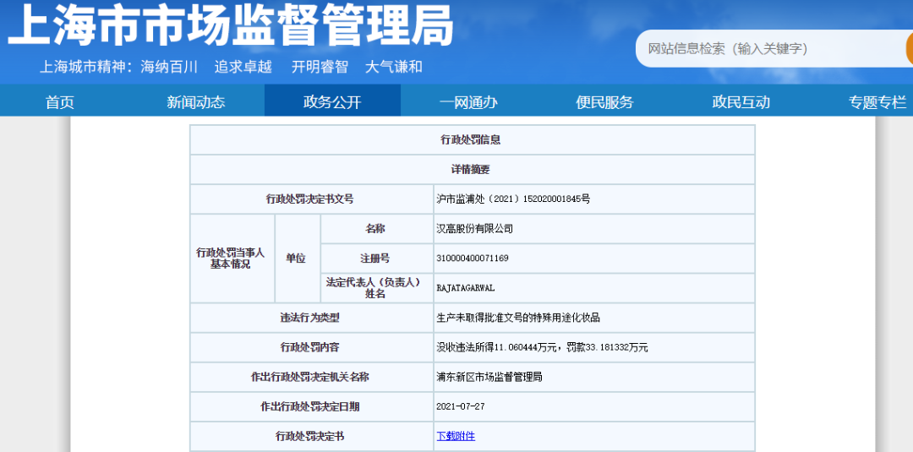Viewport: 913px width, 452px height.
Task: Click the slogan phrase 大气谦和
Action: coord(394,67)
